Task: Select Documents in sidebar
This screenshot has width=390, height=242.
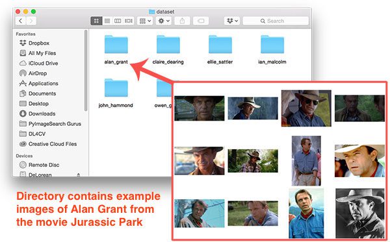Action: (x=38, y=93)
